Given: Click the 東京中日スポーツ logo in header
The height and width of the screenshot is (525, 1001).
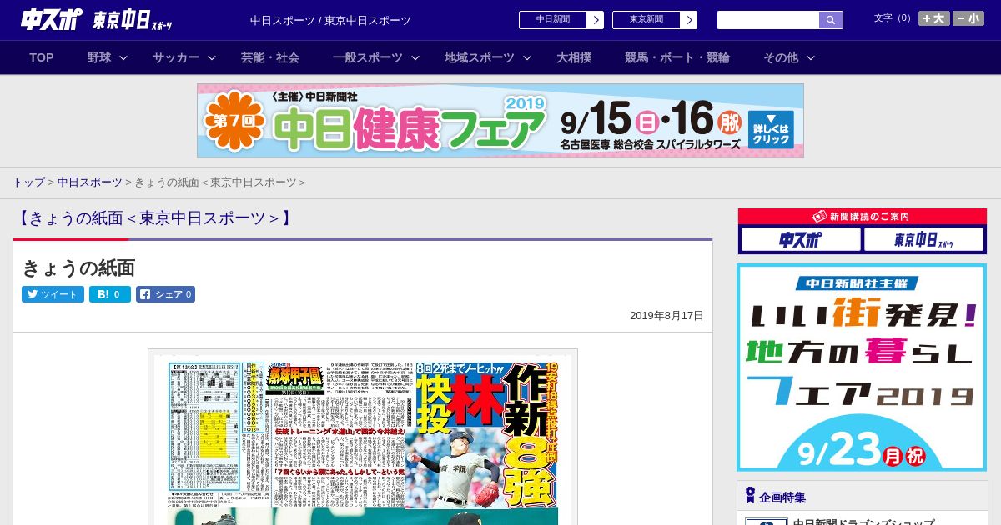Looking at the screenshot, I should [x=132, y=20].
